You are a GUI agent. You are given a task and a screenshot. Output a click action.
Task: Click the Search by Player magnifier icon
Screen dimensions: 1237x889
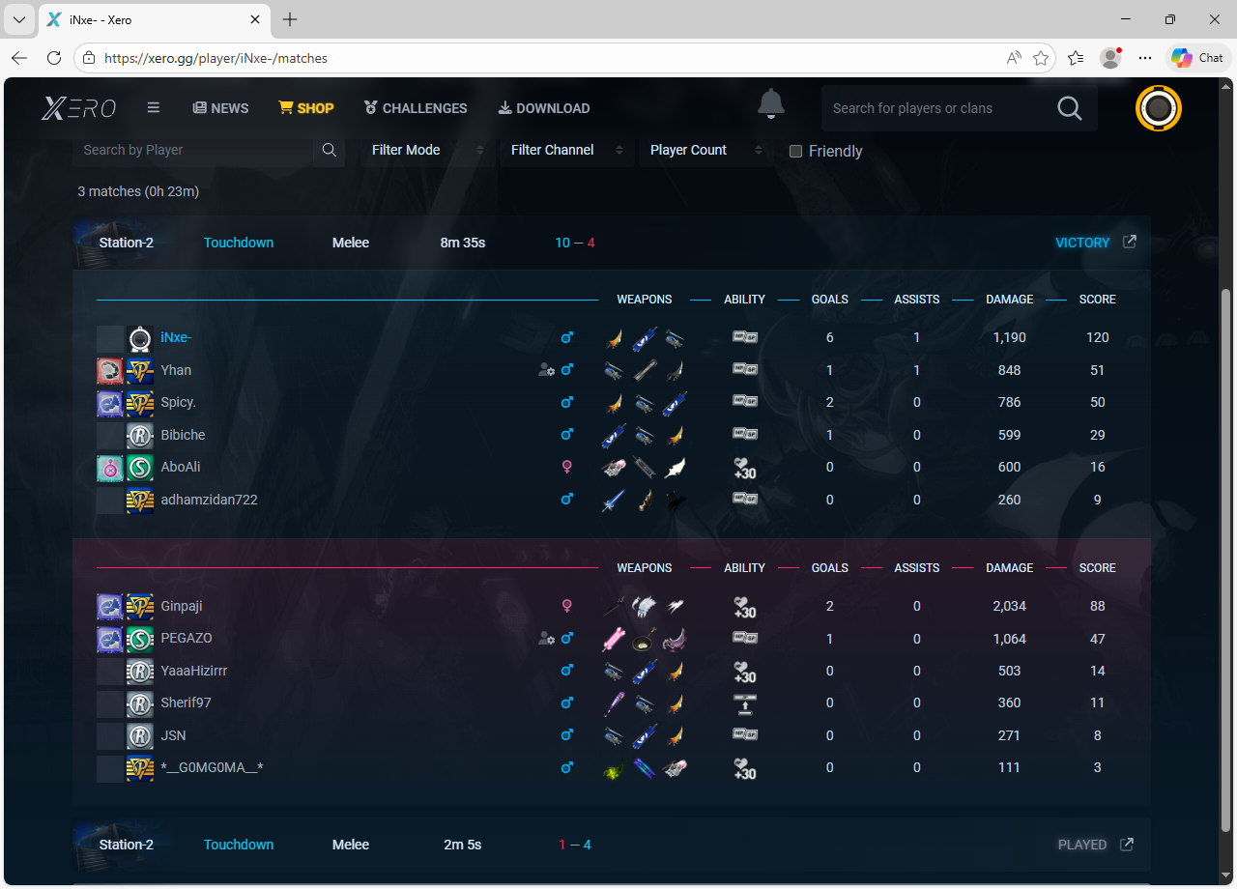[329, 150]
